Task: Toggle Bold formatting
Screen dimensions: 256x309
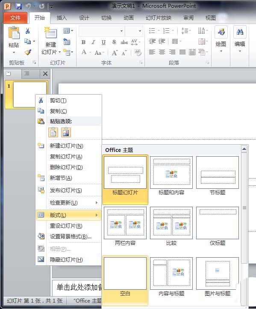Action: pyautogui.click(x=83, y=42)
